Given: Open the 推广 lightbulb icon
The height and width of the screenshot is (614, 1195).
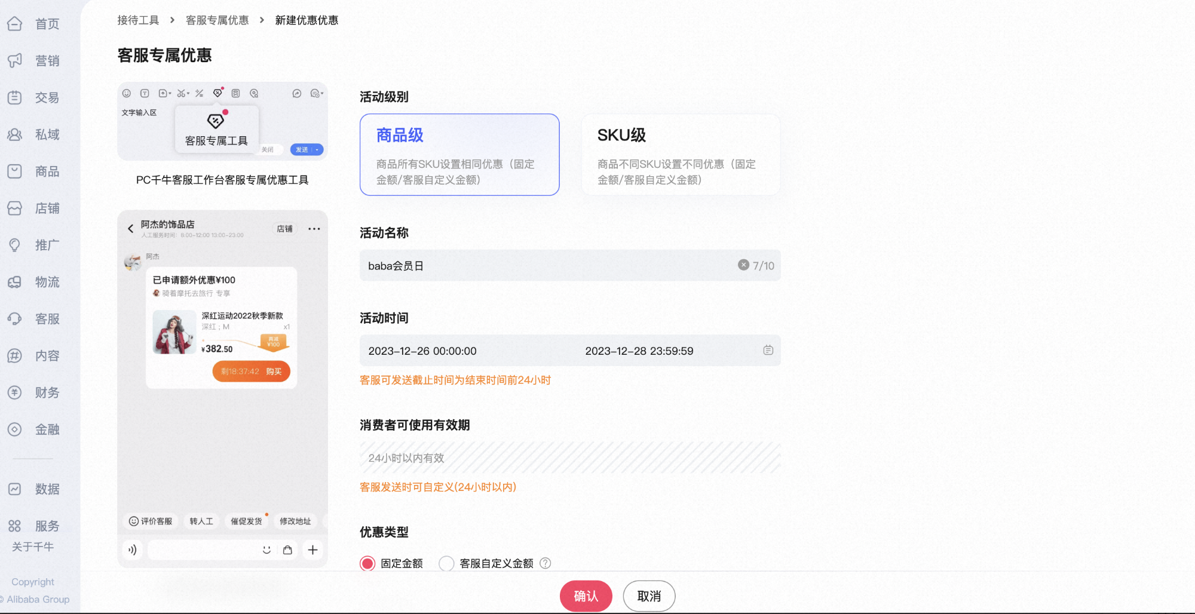Looking at the screenshot, I should point(15,245).
